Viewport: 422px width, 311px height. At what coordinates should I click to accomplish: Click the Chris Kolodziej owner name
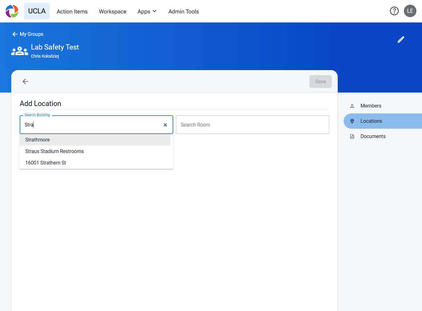tap(45, 56)
